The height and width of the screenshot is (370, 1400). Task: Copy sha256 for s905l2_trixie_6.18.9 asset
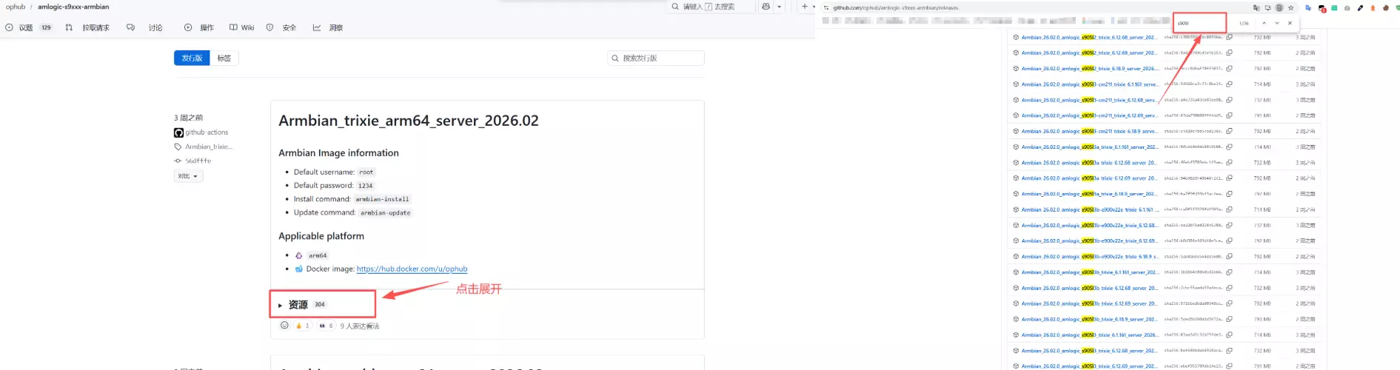pos(1229,69)
